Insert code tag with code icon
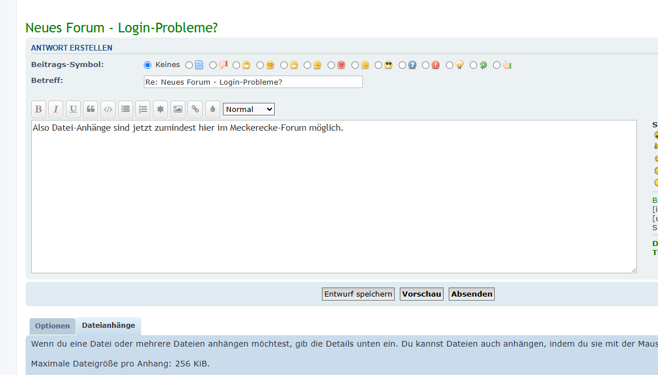The width and height of the screenshot is (658, 375). pyautogui.click(x=108, y=109)
